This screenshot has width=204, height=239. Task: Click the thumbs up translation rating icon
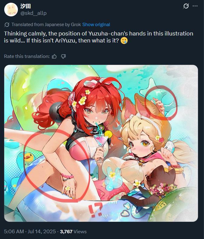(54, 56)
